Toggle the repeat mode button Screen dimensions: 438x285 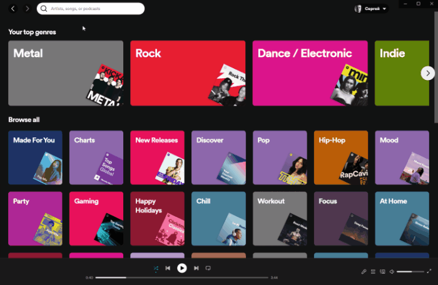[208, 268]
